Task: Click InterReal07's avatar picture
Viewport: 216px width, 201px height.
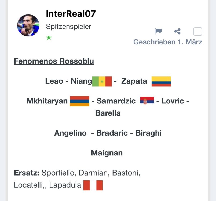Action: click(x=28, y=25)
